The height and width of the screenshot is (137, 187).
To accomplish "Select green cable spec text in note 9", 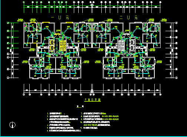I will (x=110, y=119).
